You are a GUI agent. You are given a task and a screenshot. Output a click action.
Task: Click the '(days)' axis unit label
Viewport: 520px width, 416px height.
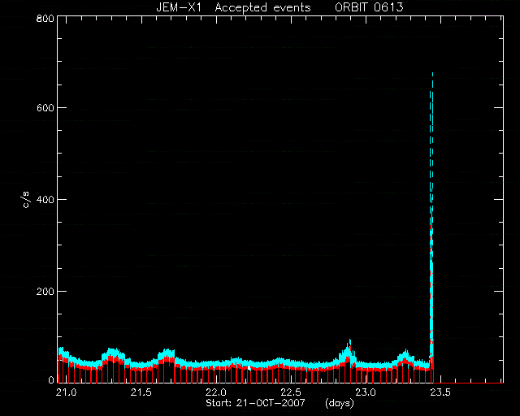[340, 403]
